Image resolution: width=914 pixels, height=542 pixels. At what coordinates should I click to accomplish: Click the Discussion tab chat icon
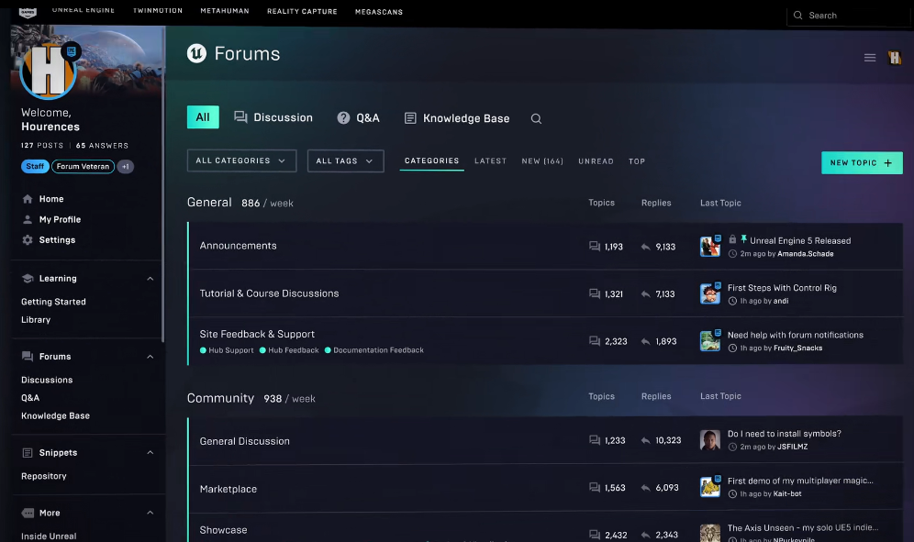pos(240,117)
